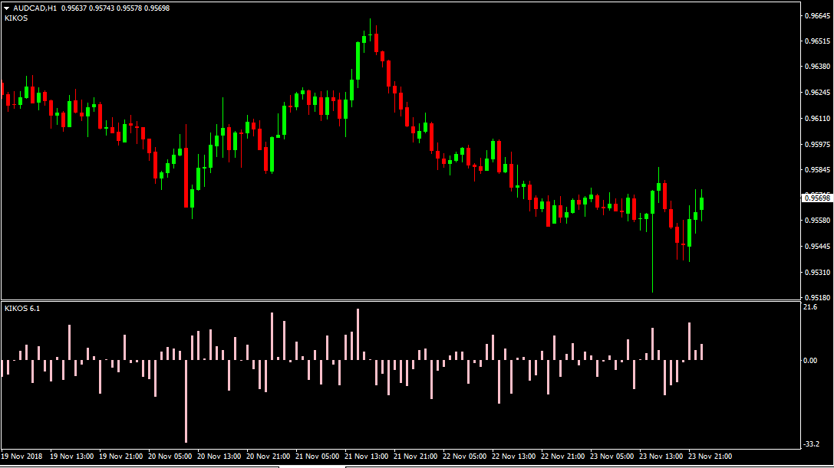This screenshot has height=468, width=834.
Task: Click the last green candle on chart
Action: (701, 203)
